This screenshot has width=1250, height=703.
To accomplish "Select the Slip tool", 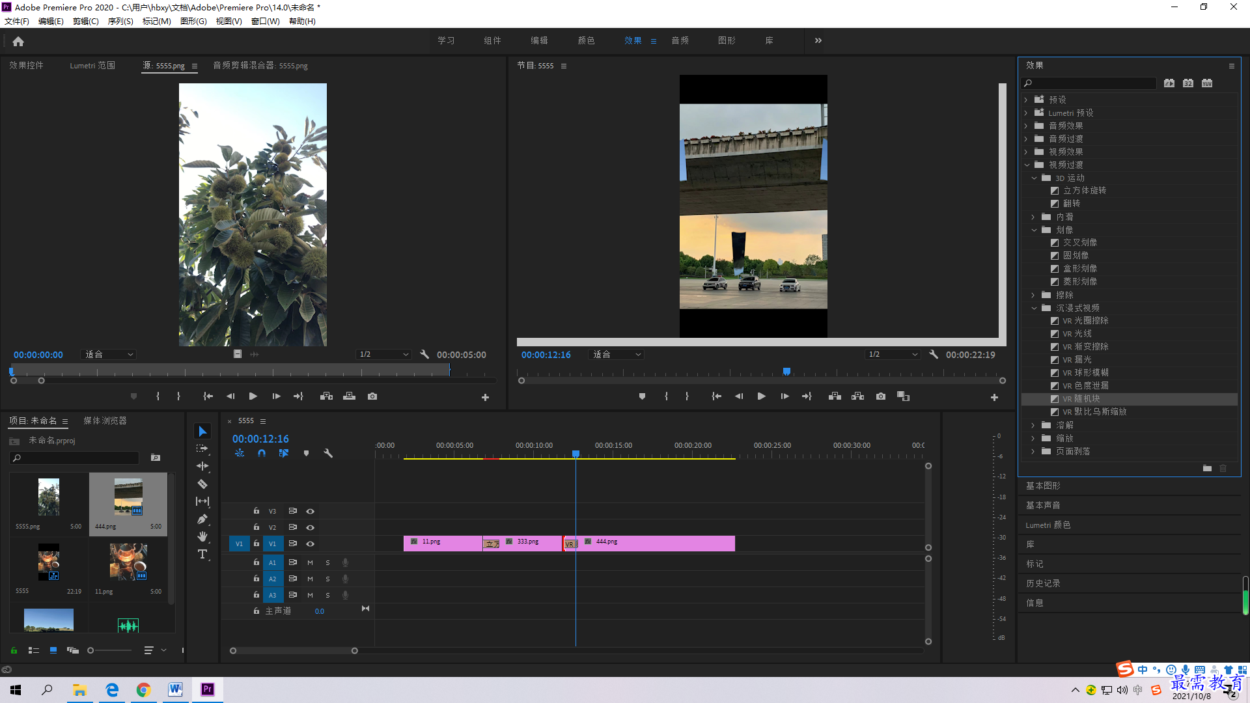I will click(202, 501).
